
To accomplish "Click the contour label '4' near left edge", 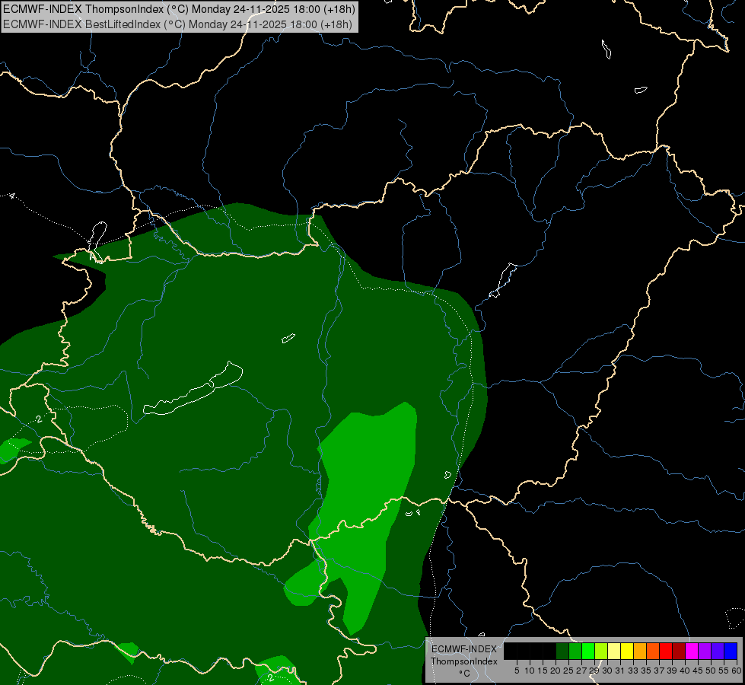I will click(x=12, y=196).
